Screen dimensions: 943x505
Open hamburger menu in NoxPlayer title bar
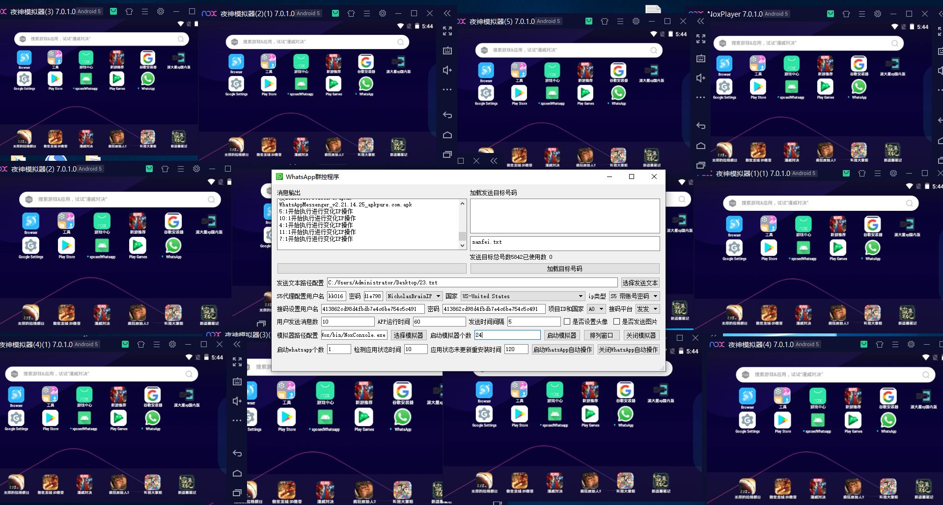click(x=862, y=14)
